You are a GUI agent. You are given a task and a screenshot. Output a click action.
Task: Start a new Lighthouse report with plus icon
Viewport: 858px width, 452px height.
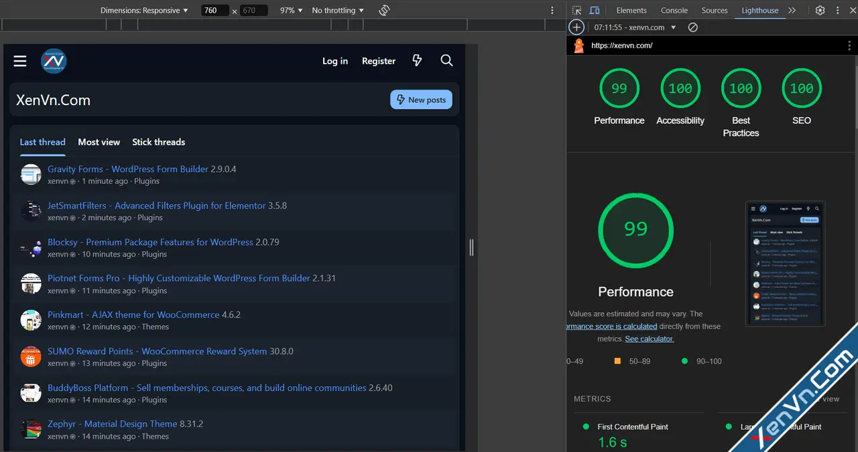tap(576, 27)
